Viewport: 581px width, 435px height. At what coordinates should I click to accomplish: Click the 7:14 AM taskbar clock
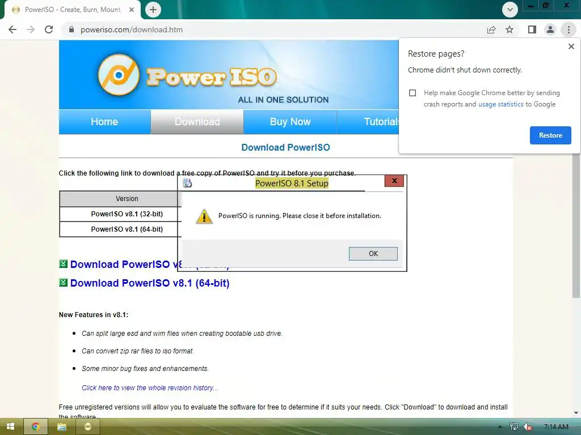click(x=556, y=427)
